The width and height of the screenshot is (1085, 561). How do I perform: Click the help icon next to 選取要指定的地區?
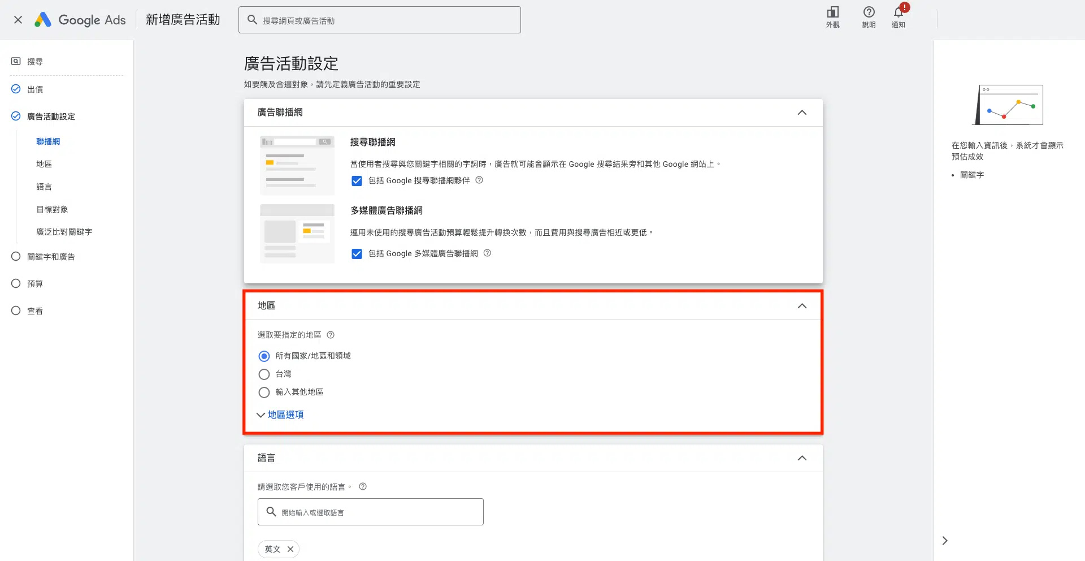(331, 335)
